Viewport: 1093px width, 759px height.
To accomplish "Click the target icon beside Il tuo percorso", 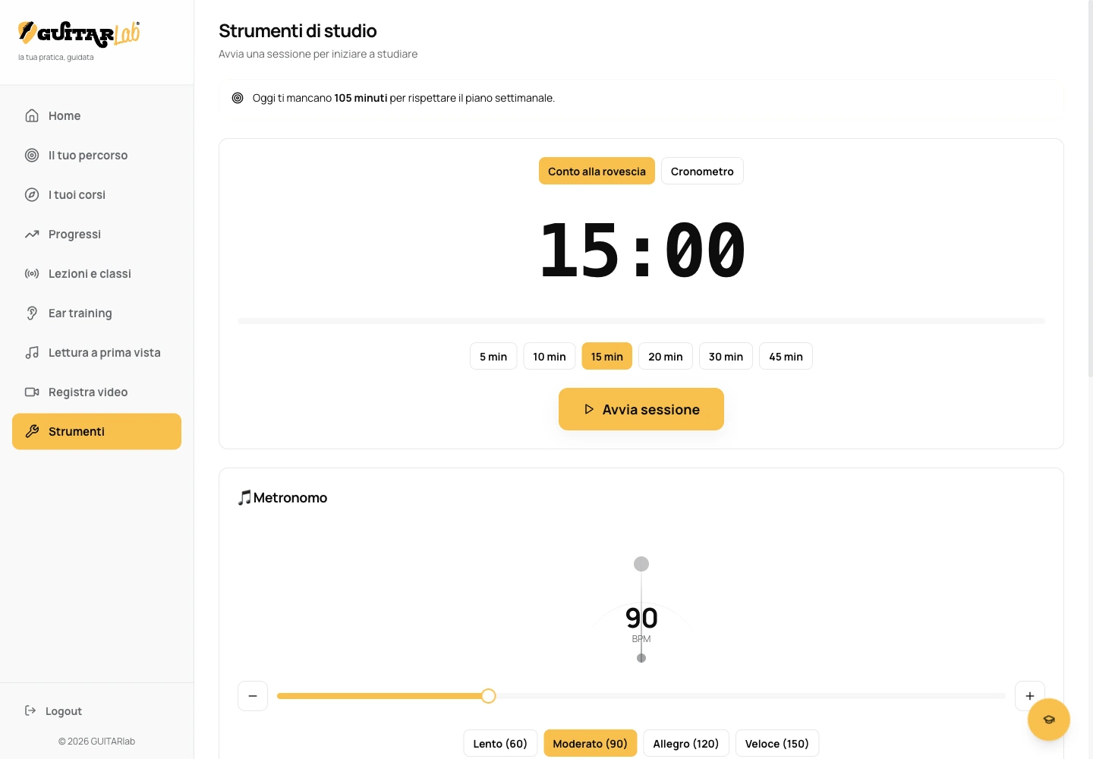I will (32, 155).
